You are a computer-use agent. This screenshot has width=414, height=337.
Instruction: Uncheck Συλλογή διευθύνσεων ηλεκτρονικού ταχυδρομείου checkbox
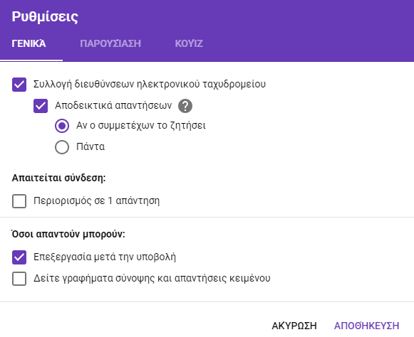[19, 85]
